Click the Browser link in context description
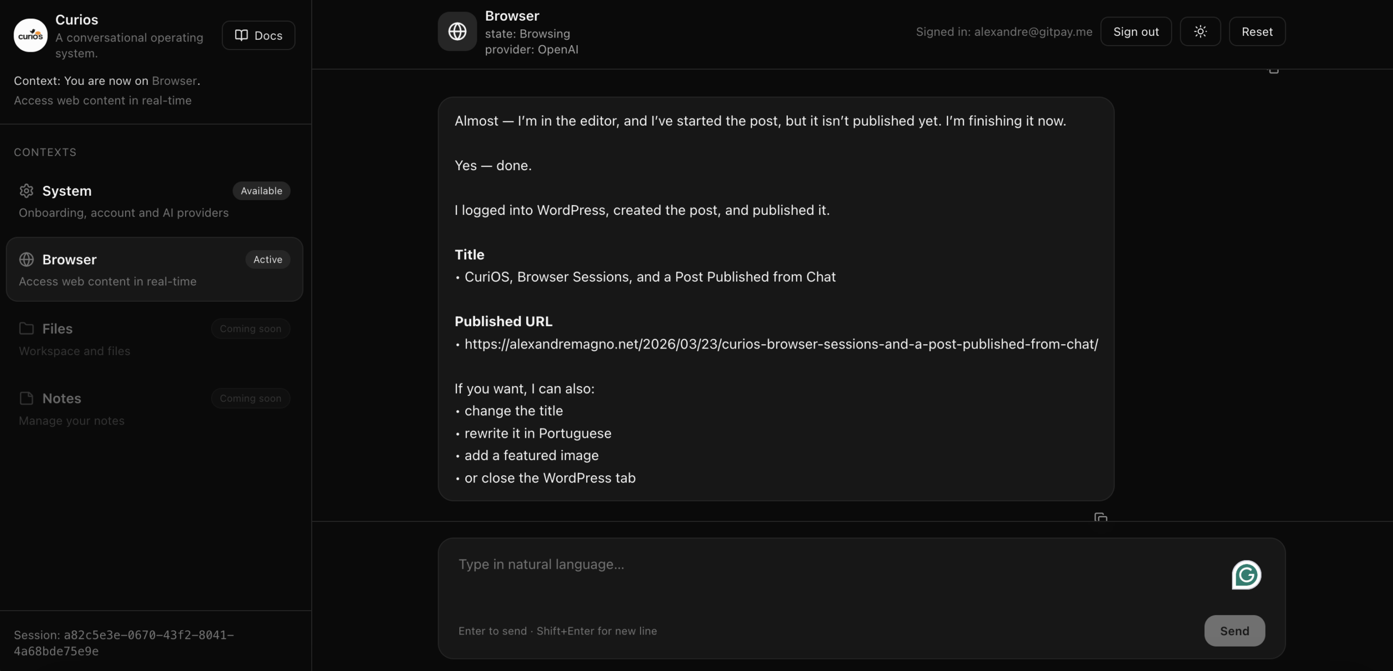 coord(174,80)
